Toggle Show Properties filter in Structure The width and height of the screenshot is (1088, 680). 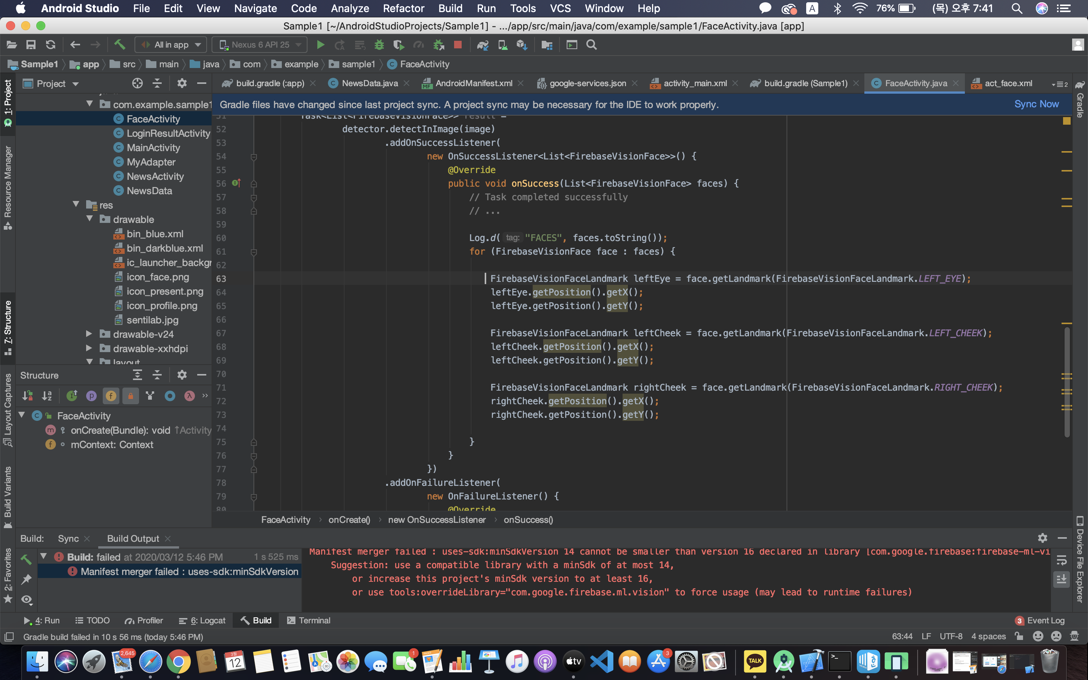pos(91,396)
